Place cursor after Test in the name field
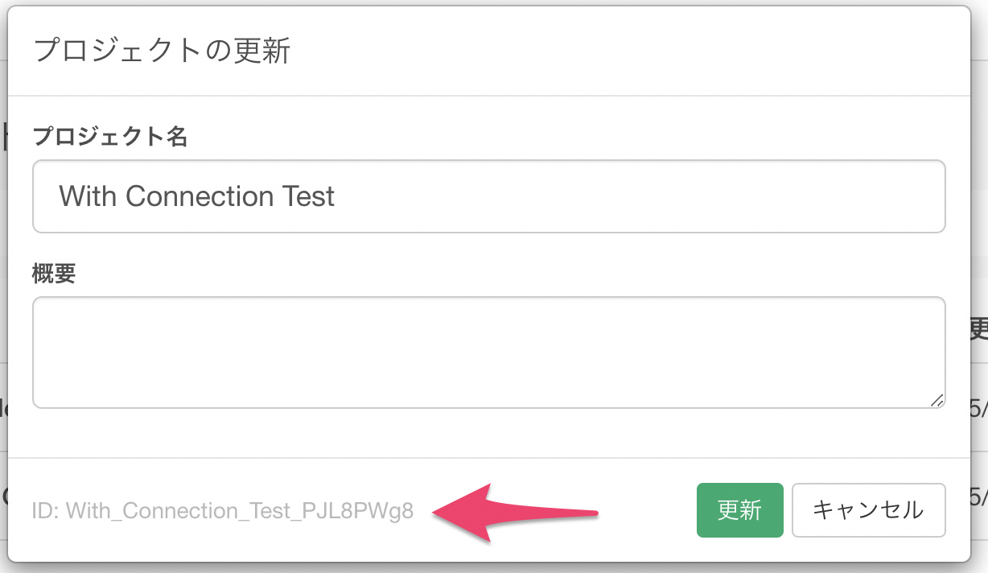 pyautogui.click(x=336, y=196)
